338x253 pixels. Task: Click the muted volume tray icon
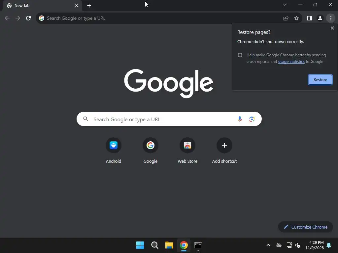tap(298, 245)
